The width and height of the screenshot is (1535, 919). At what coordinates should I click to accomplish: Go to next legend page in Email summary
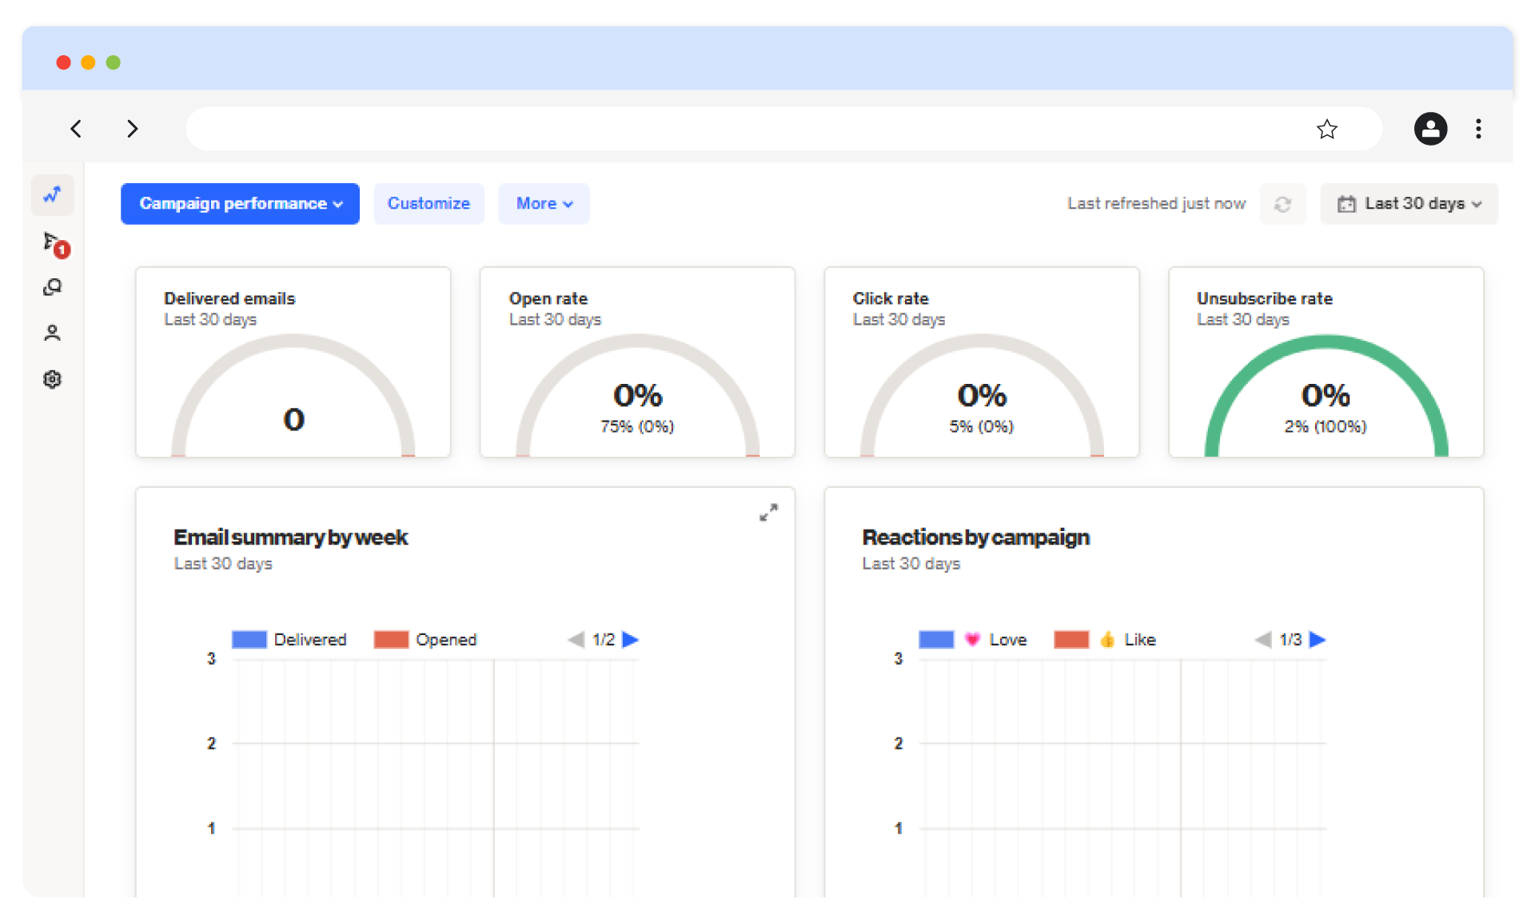pos(631,640)
